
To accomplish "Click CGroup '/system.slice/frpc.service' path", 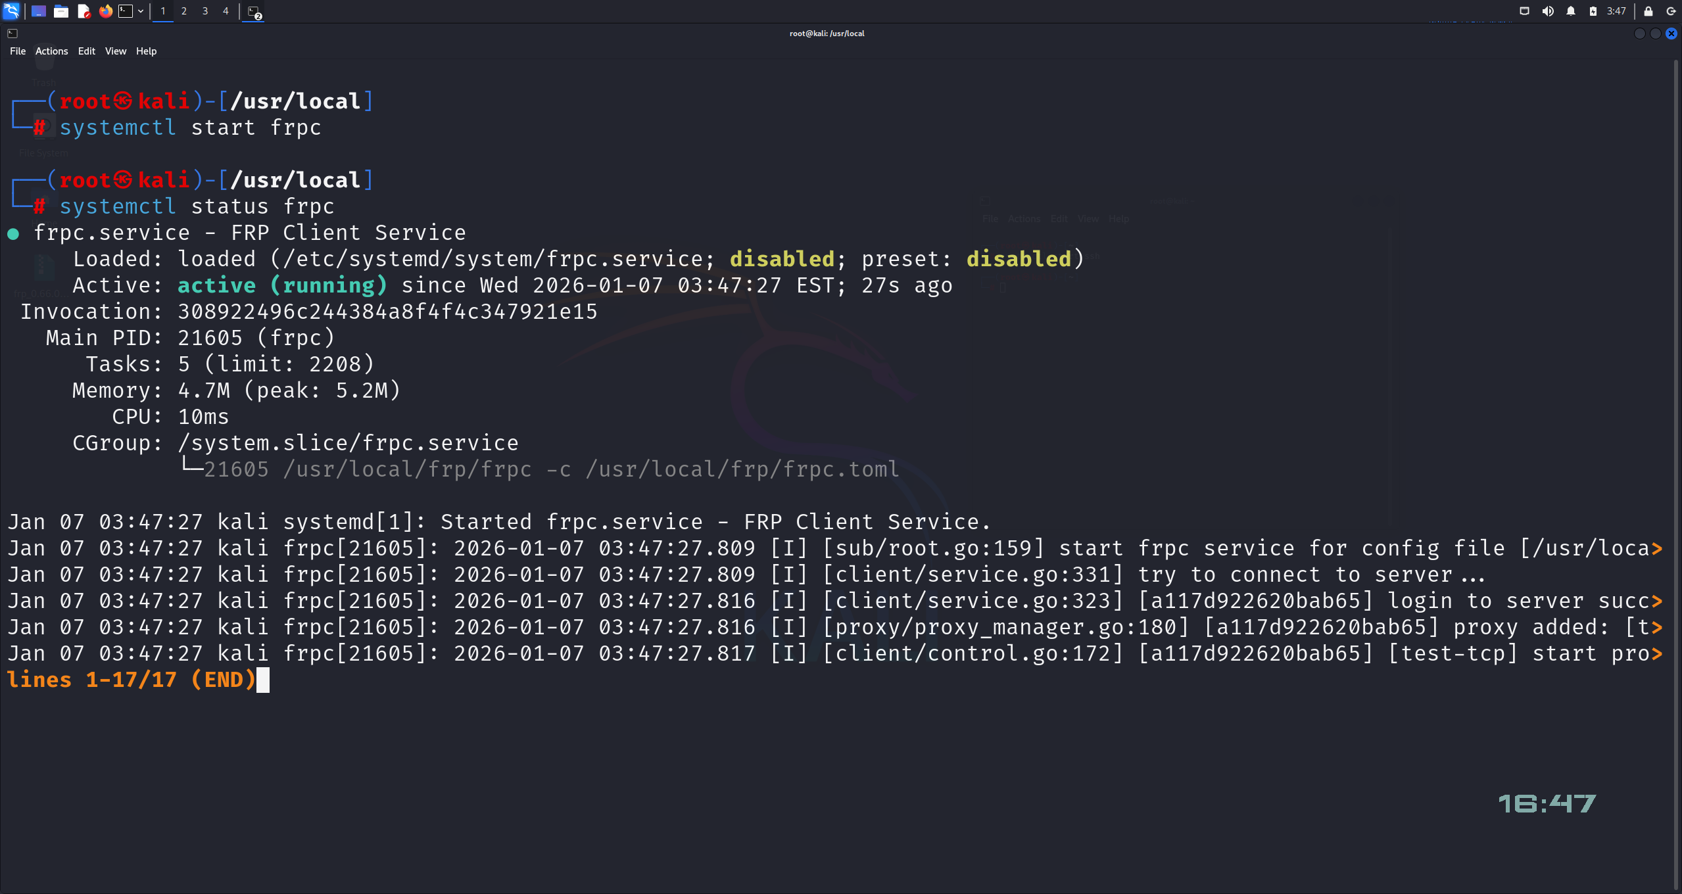I will pos(348,443).
